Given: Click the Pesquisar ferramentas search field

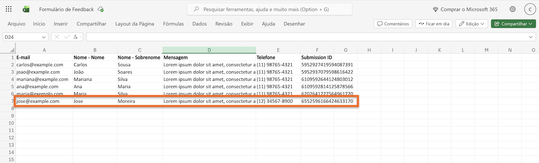Looking at the screenshot, I should [269, 9].
